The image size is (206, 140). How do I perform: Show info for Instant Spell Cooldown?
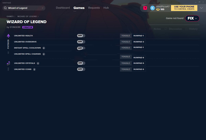tap(44, 48)
